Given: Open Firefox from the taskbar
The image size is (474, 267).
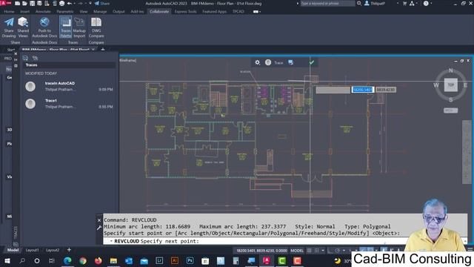Looking at the screenshot, I should pyautogui.click(x=98, y=260).
